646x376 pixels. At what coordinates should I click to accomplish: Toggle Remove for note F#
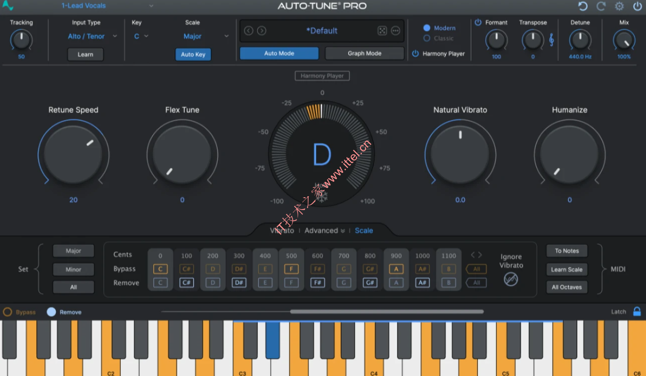pos(318,283)
